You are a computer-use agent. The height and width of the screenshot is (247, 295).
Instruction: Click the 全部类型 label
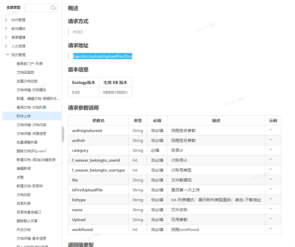13,8
